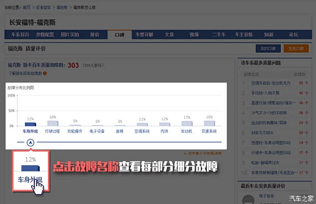
Task: Open the 图片实拍 tab
Action: 70,35
